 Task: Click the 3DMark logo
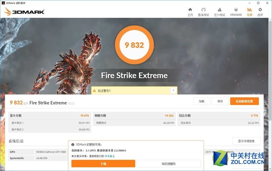(24, 11)
